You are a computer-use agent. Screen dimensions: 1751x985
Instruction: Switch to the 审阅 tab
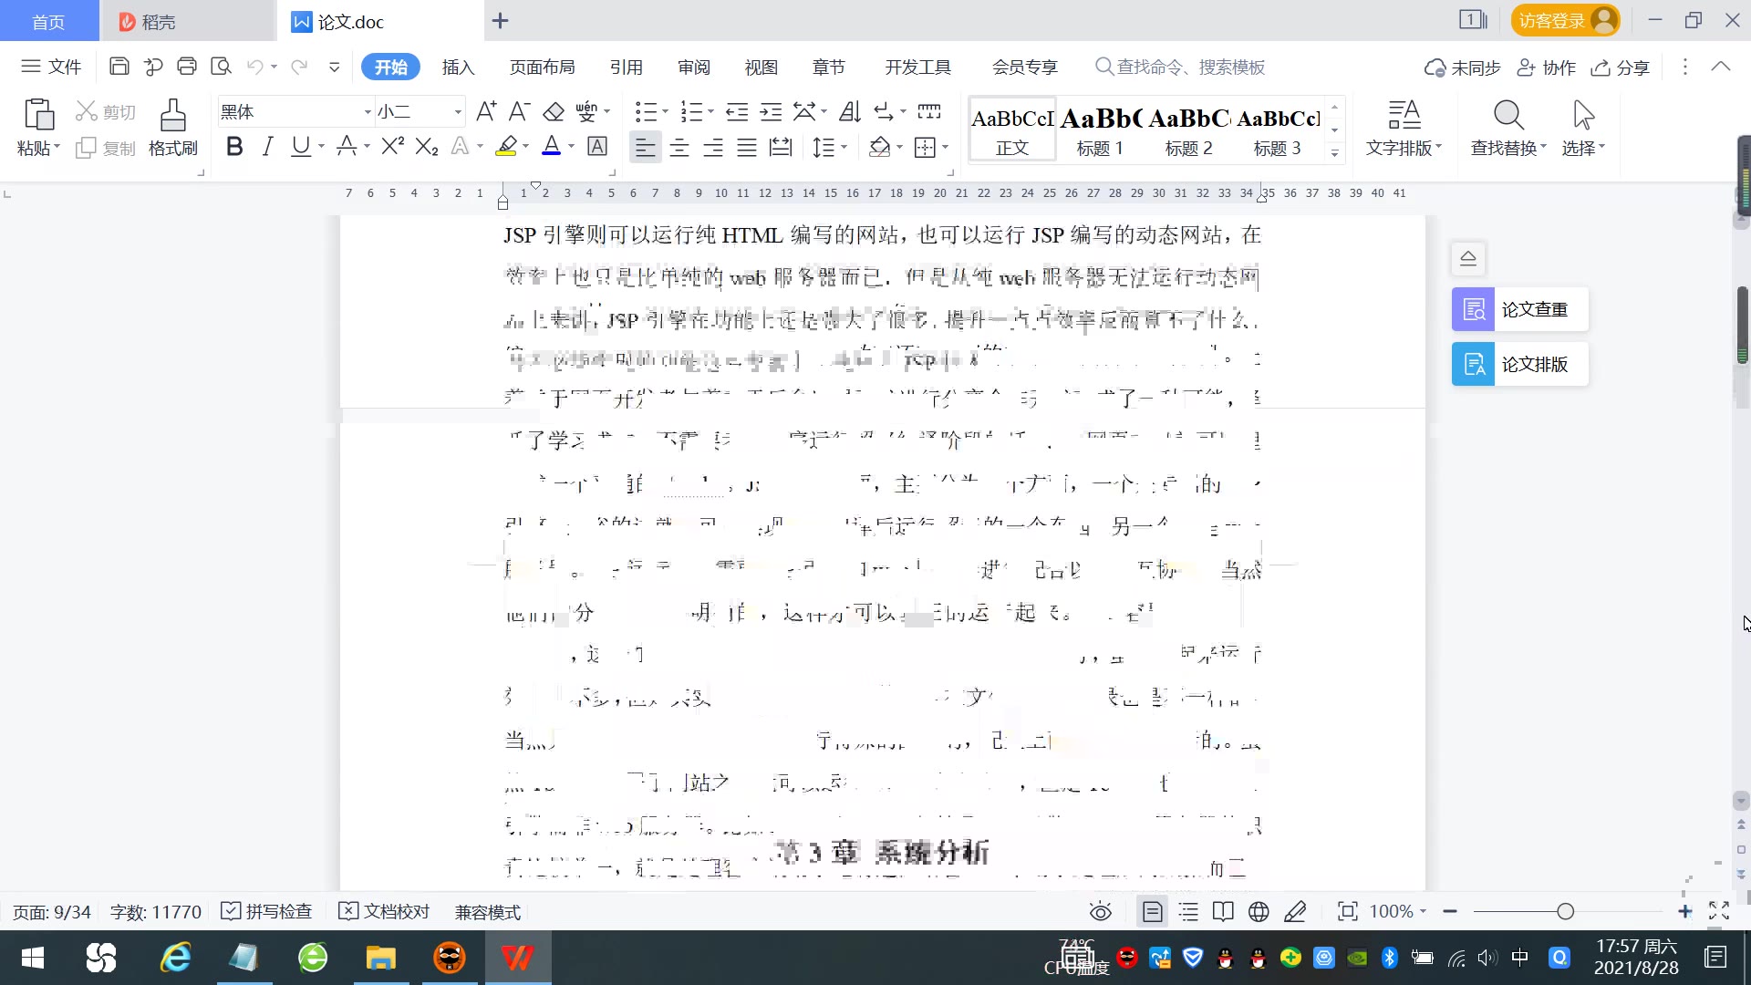[693, 67]
